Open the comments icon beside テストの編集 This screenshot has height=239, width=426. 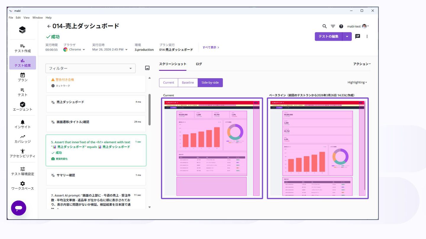click(358, 36)
